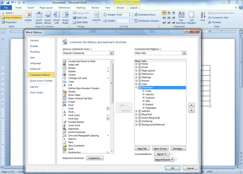Click Convert to Text in Data group
243x174 pixels.
tap(218, 18)
